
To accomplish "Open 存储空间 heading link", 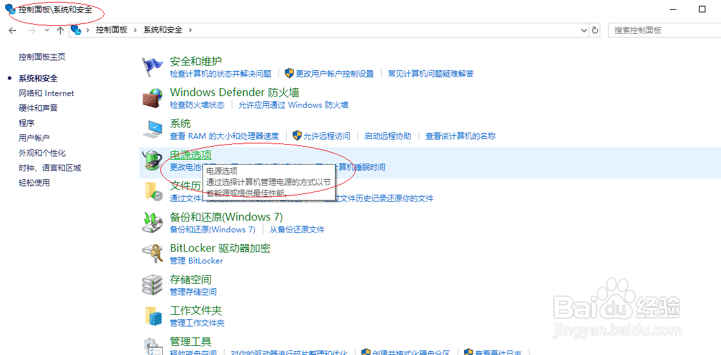I will (x=191, y=280).
